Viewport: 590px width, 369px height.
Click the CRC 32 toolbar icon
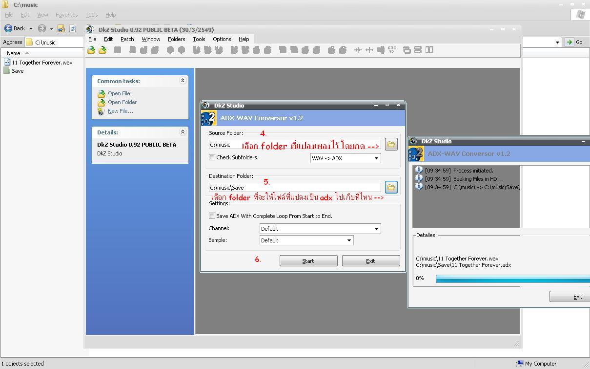(392, 50)
